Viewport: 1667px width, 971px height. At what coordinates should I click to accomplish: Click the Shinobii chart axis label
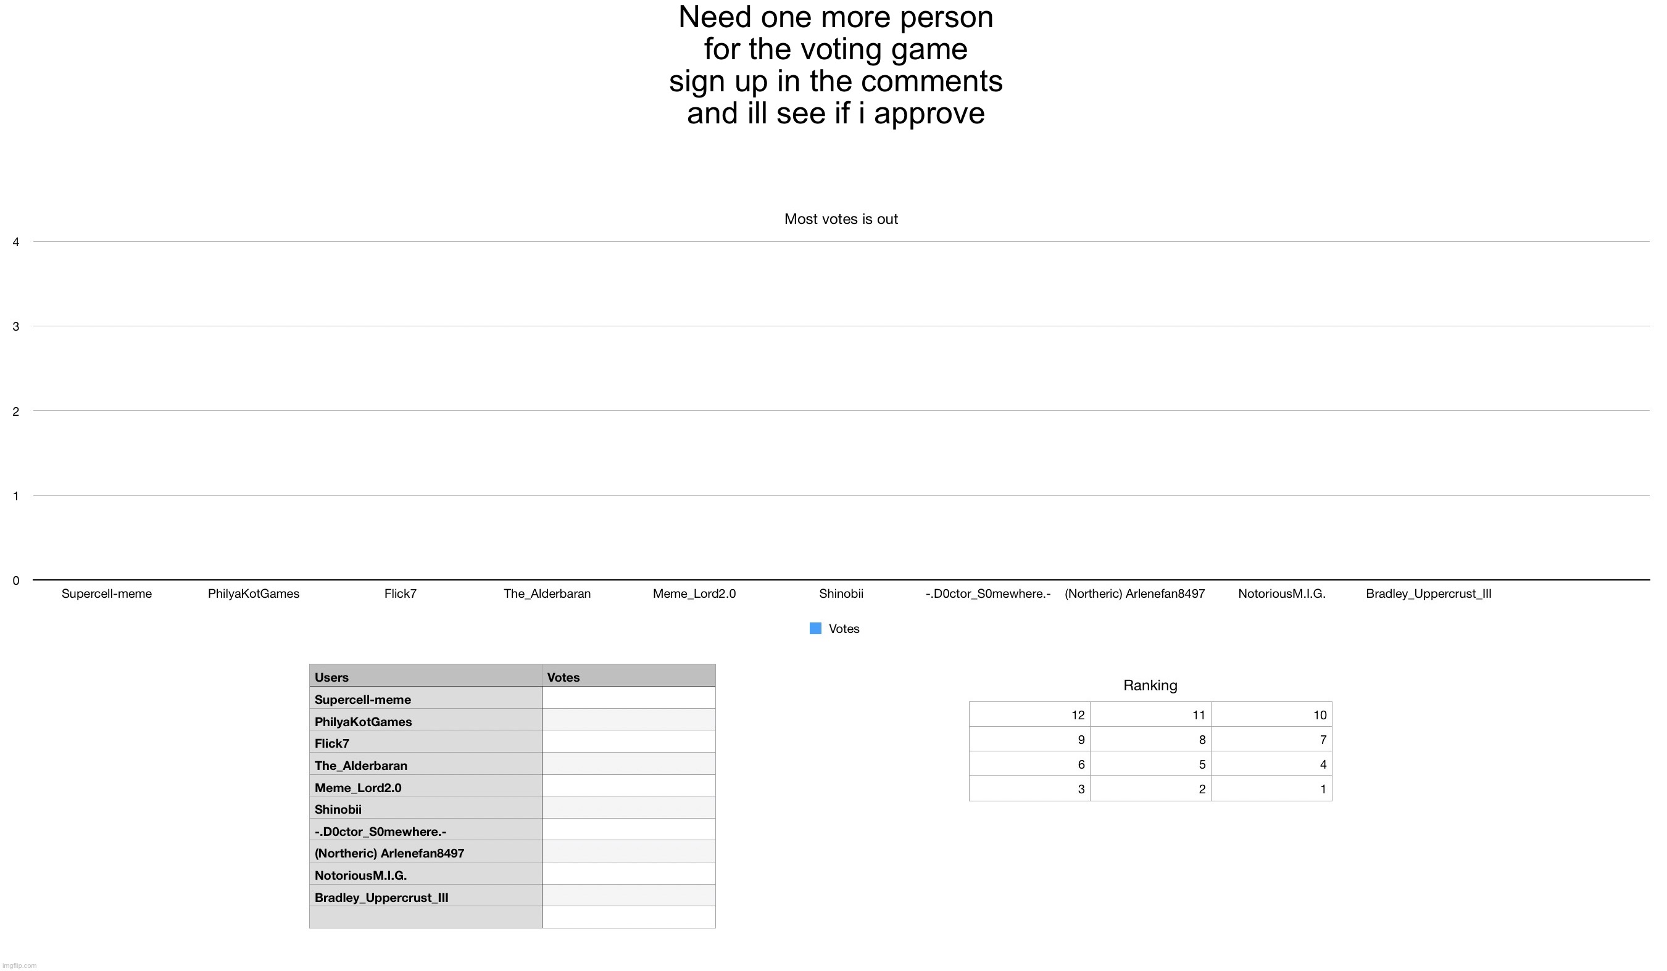click(x=841, y=593)
